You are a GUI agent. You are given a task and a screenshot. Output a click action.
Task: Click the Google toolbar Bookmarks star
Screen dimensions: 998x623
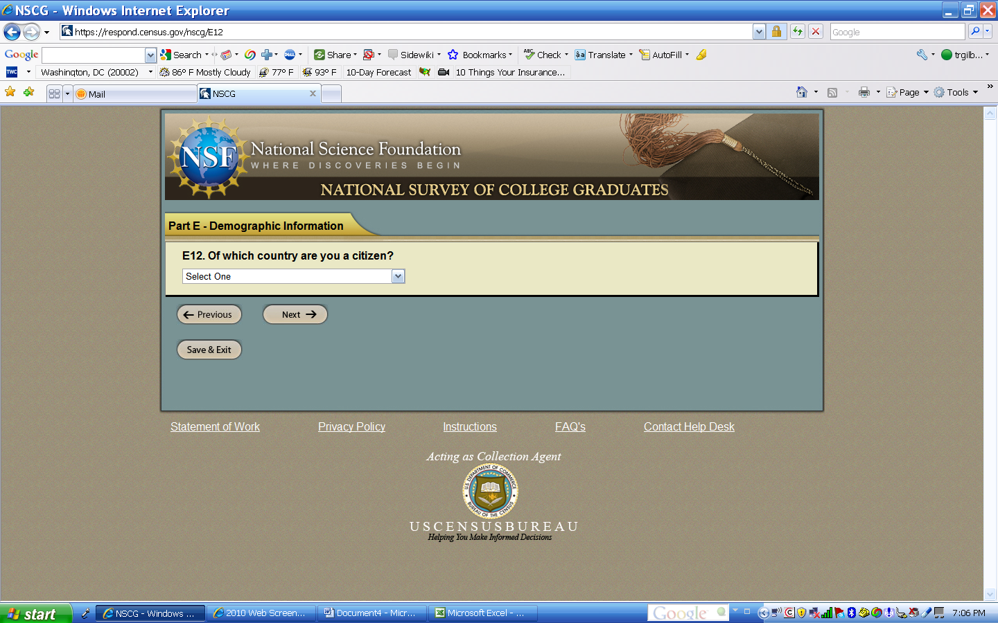[453, 55]
